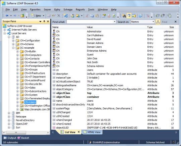Select the description attribute row
The width and height of the screenshot is (181, 146).
tap(113, 74)
